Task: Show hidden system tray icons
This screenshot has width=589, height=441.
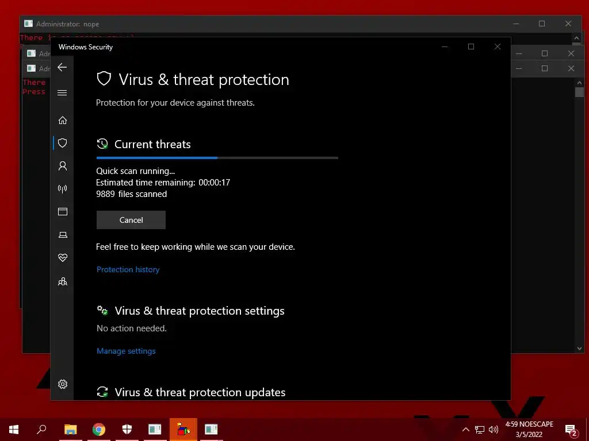Action: [x=465, y=430]
